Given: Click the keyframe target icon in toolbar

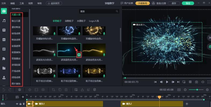Looking at the screenshot, I should (x=30, y=90).
